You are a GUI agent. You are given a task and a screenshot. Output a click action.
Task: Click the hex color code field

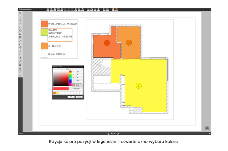(77, 89)
